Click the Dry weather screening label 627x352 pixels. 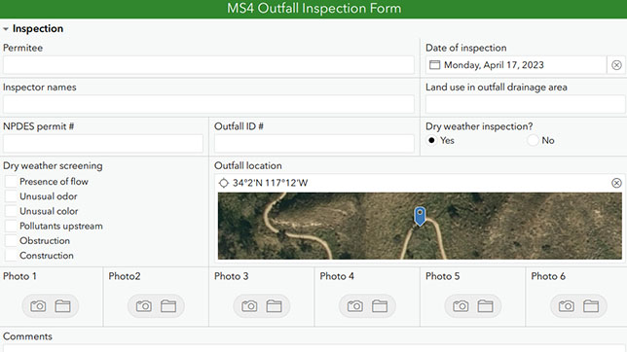coord(53,166)
